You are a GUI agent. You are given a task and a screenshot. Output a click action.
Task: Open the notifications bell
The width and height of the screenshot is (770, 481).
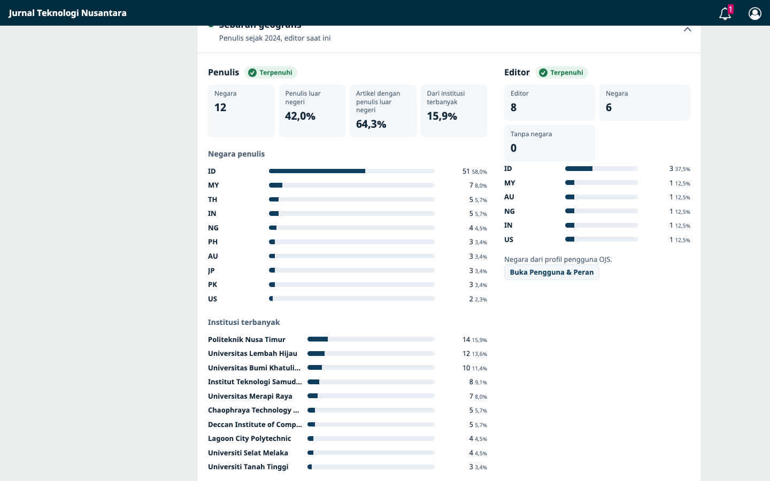[x=725, y=13]
